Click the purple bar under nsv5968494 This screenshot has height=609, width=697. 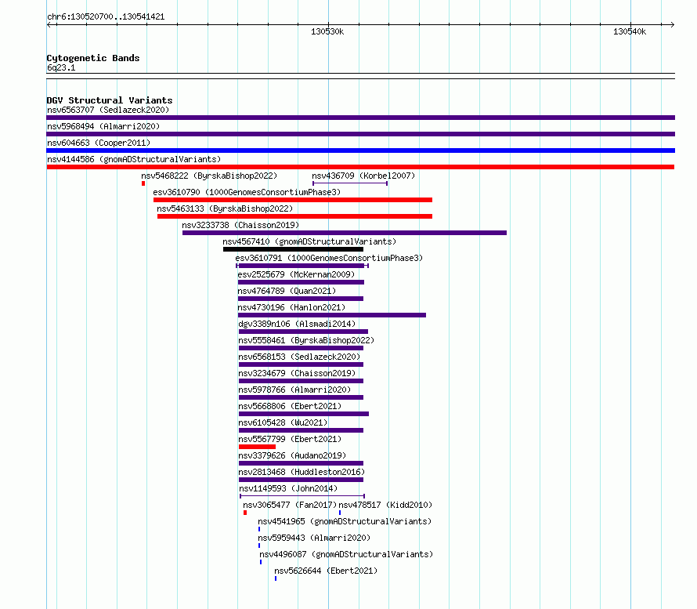click(x=360, y=134)
